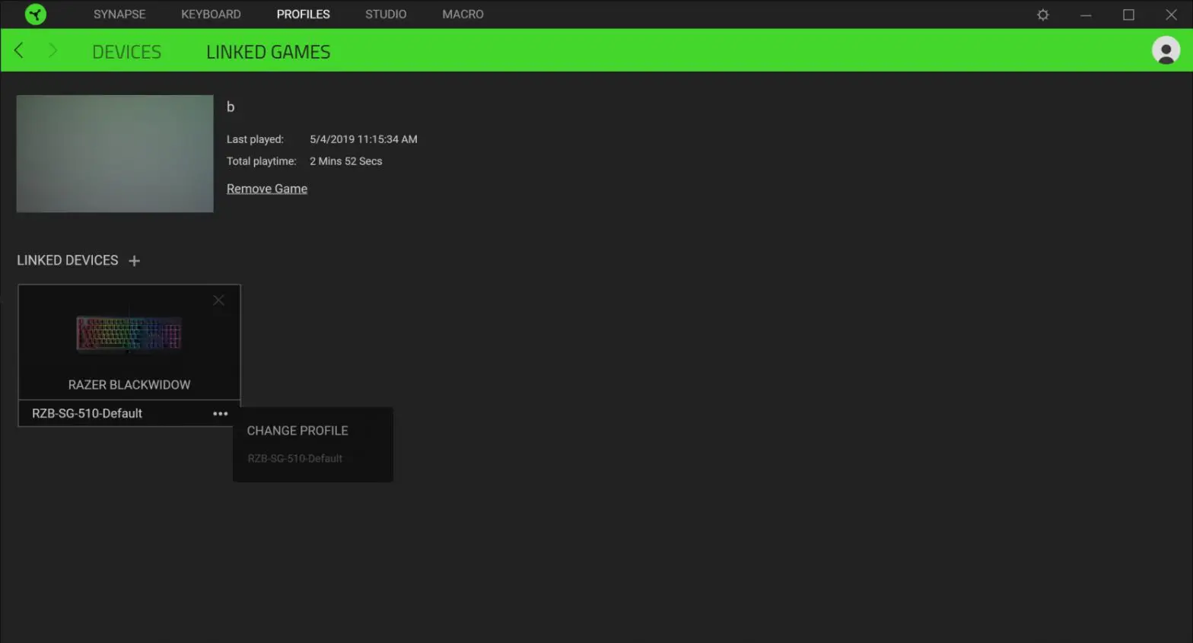This screenshot has height=643, width=1193.
Task: Go back with the left arrow
Action: click(19, 50)
